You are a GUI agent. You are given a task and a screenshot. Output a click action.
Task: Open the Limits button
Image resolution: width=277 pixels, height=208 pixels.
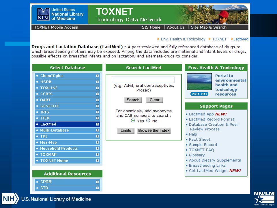(x=126, y=131)
